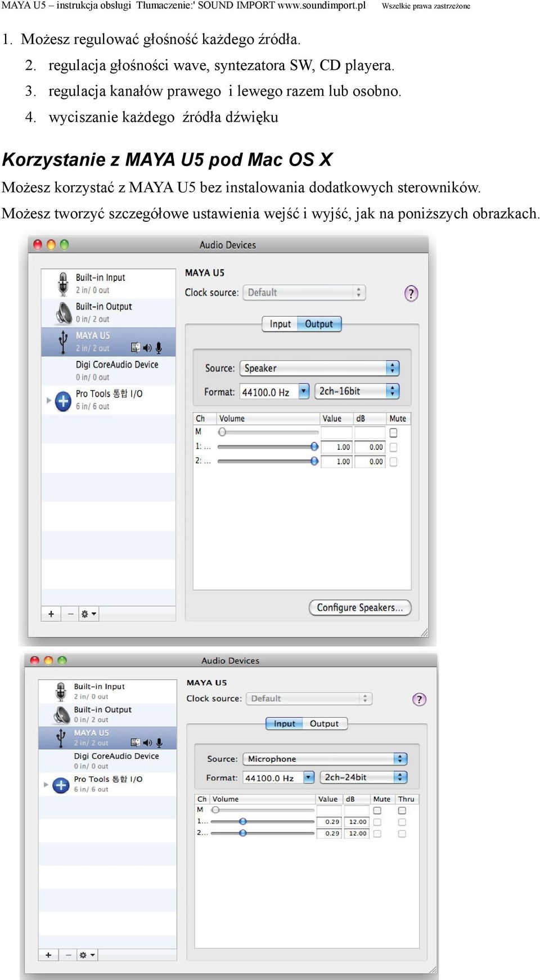
Task: Click the Pro Tools plus icon, upper window
Action: click(x=63, y=401)
